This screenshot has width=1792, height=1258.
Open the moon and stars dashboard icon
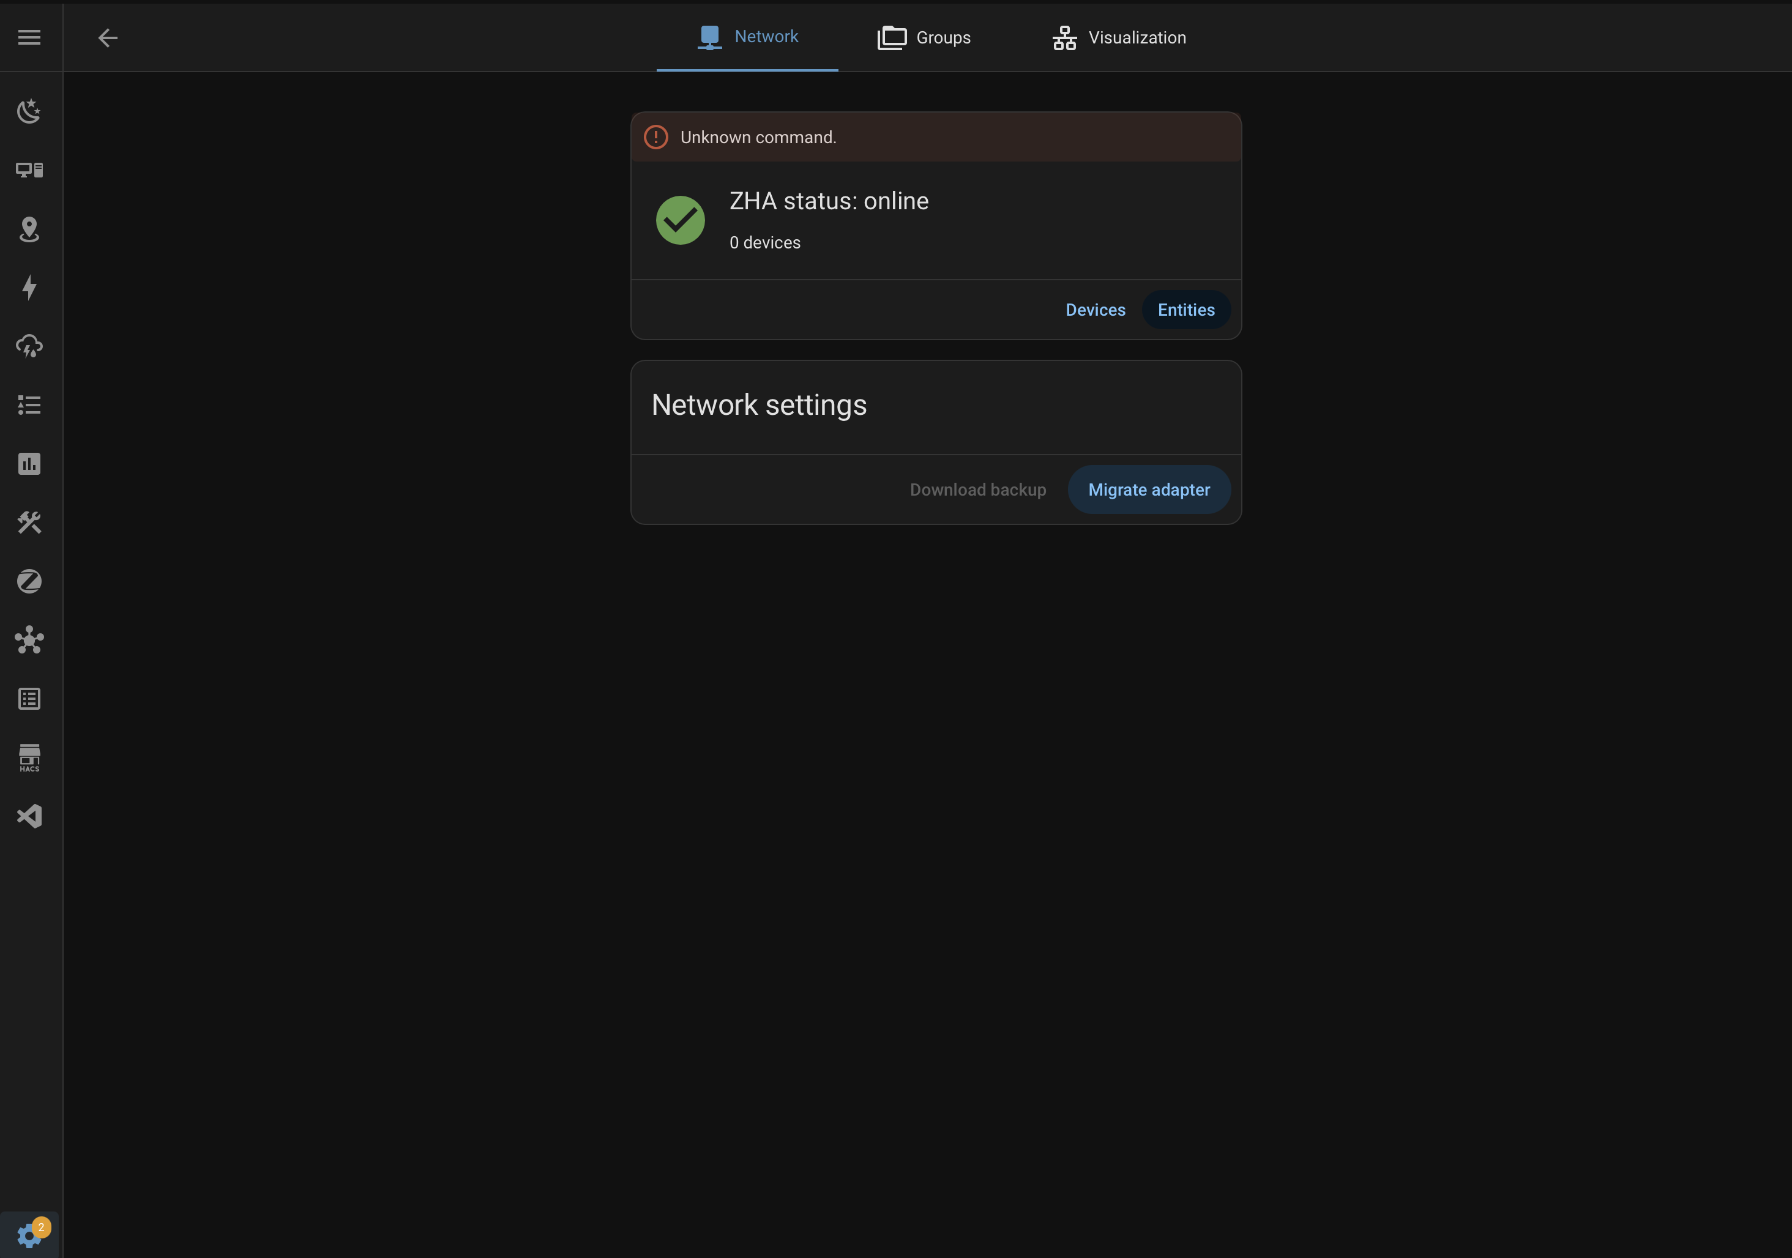(29, 111)
